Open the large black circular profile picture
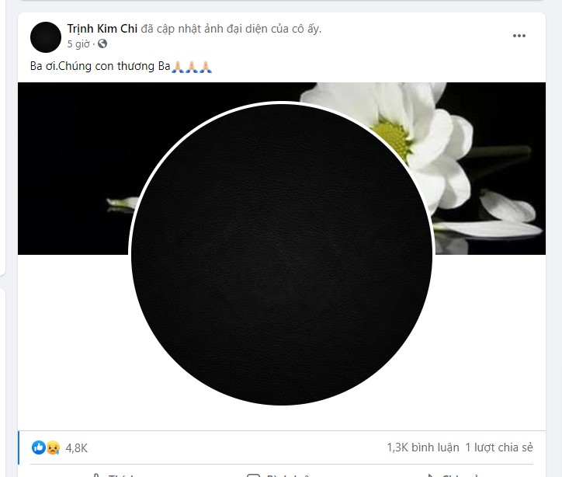The height and width of the screenshot is (477, 562). point(282,254)
